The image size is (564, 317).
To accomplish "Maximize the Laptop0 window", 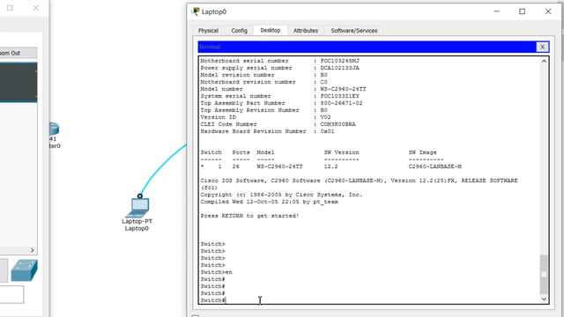I will coord(523,11).
